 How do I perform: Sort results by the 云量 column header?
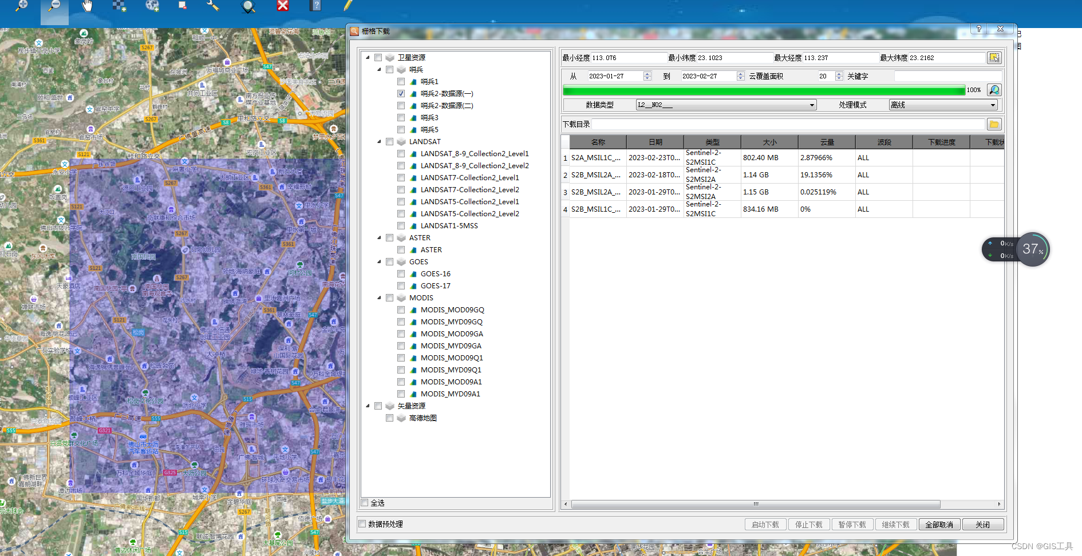(827, 142)
